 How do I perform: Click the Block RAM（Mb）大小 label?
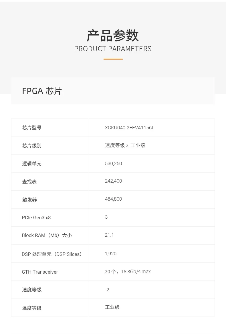coord(47,235)
